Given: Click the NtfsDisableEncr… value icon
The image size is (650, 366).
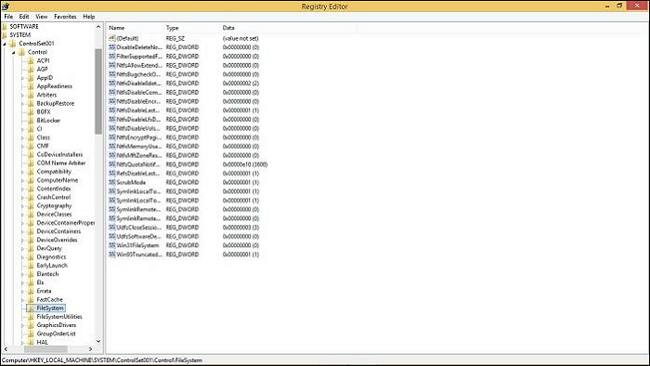Looking at the screenshot, I should (112, 101).
